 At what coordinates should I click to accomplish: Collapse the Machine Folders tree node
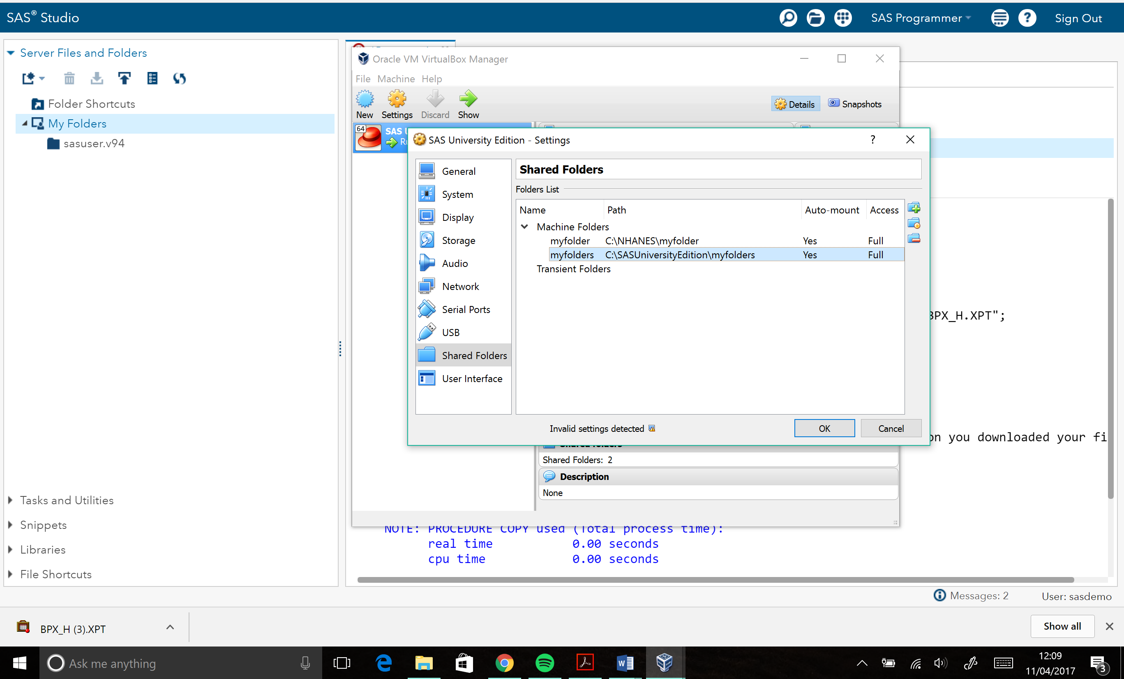point(524,227)
